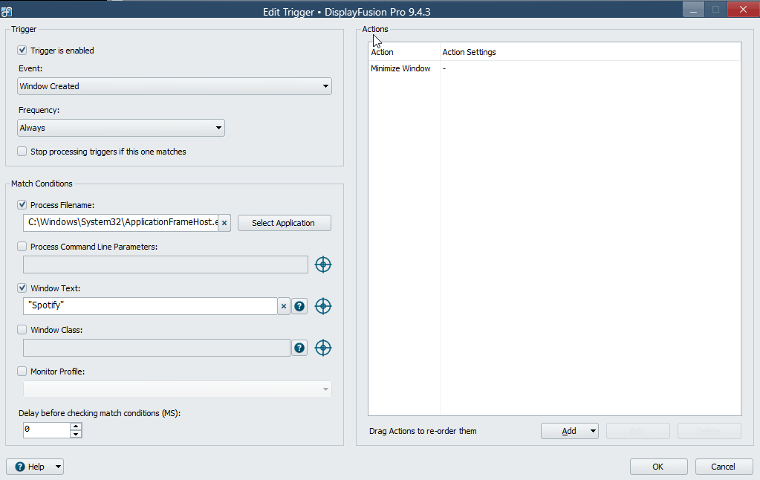760x480 pixels.
Task: Open the Help menu button
Action: (35, 467)
